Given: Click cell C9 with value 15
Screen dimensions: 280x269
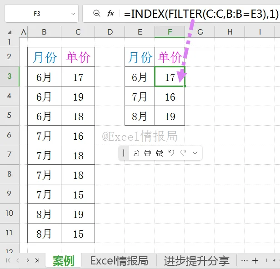Looking at the screenshot, I should (x=78, y=194).
